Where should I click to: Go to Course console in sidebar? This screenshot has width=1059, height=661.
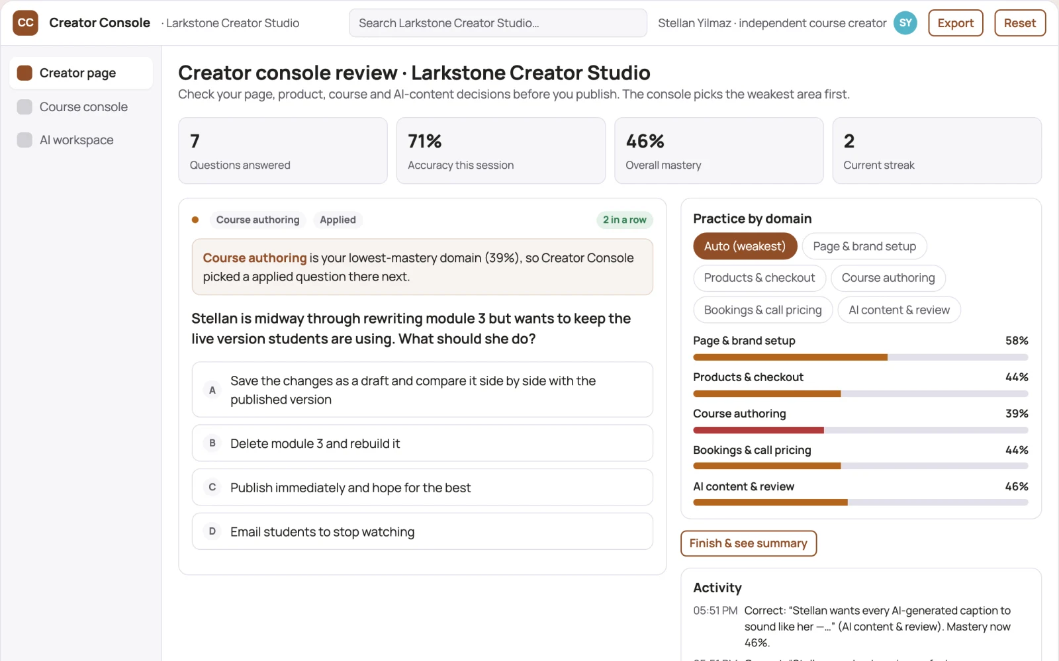click(81, 107)
